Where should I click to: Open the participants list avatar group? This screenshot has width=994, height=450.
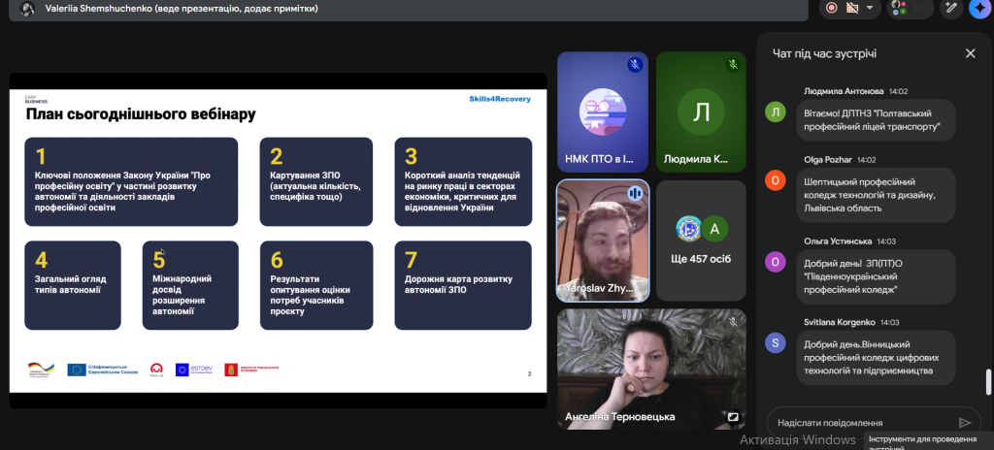click(899, 8)
